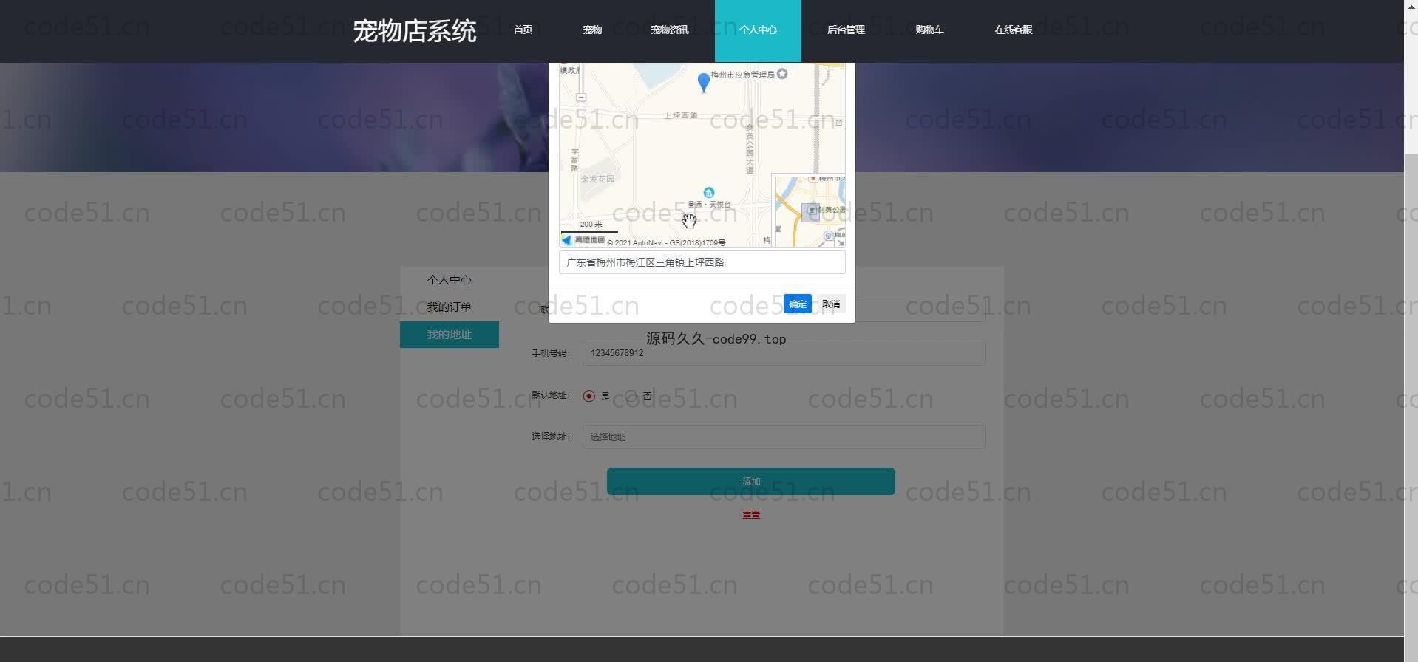Viewport: 1418px width, 662px height.
Task: Collapse the overview minimap with its corner arrow
Action: pos(841,242)
